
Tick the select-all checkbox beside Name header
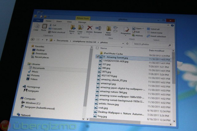tap(97, 48)
